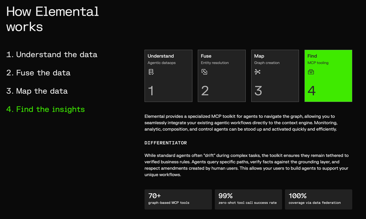Open the Understand Agentic dataops card
Screen dimensions: 366x219
(168, 76)
